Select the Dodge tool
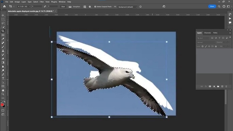The width and height of the screenshot is (233, 131). (x=3, y=70)
